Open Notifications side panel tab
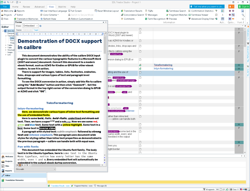The height and width of the screenshot is (191, 250). click(248, 33)
